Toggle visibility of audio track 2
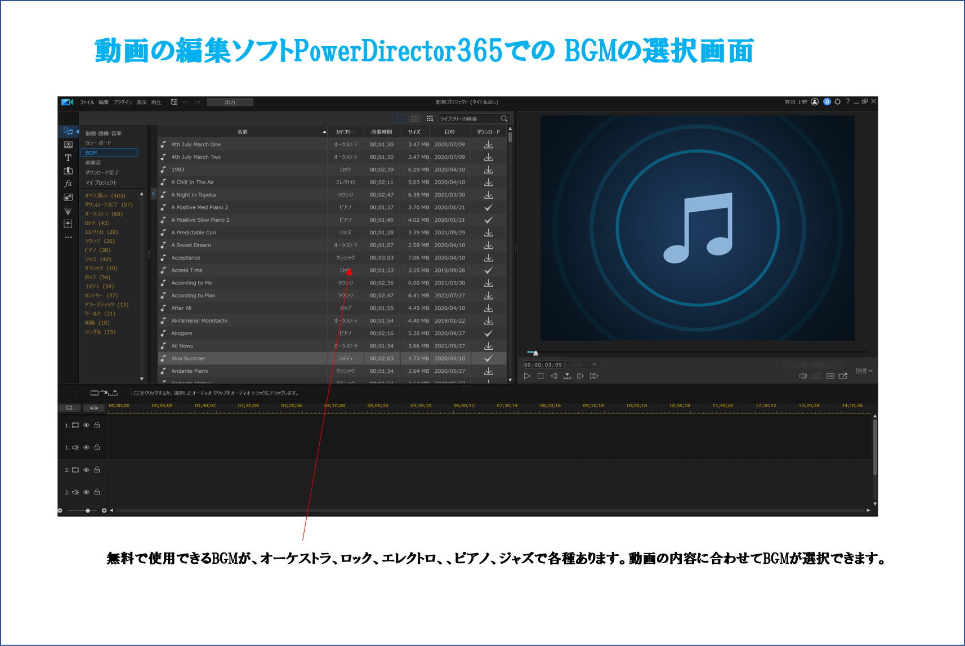The image size is (965, 646). (86, 492)
